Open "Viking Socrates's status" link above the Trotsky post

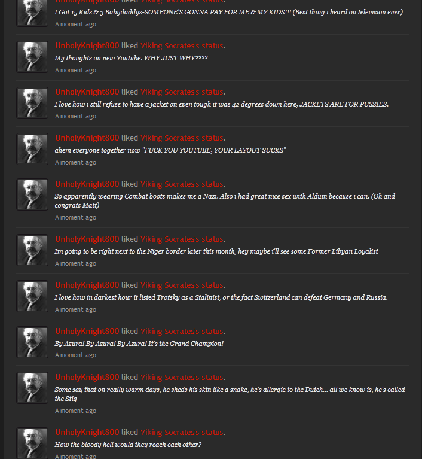[182, 285]
